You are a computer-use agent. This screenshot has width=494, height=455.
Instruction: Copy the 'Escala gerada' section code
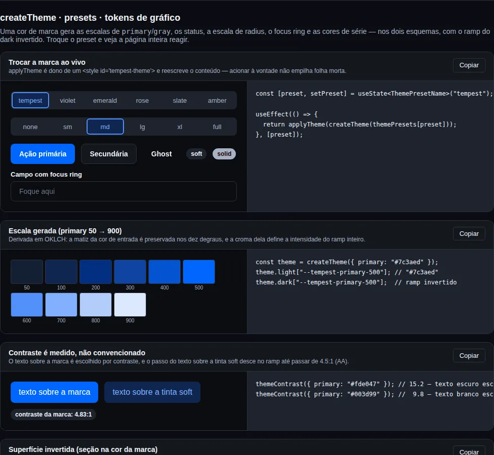point(469,234)
